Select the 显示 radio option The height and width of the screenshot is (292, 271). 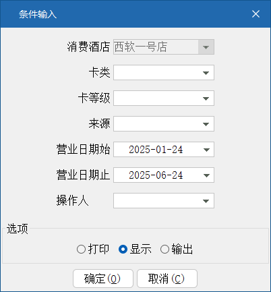[123, 250]
